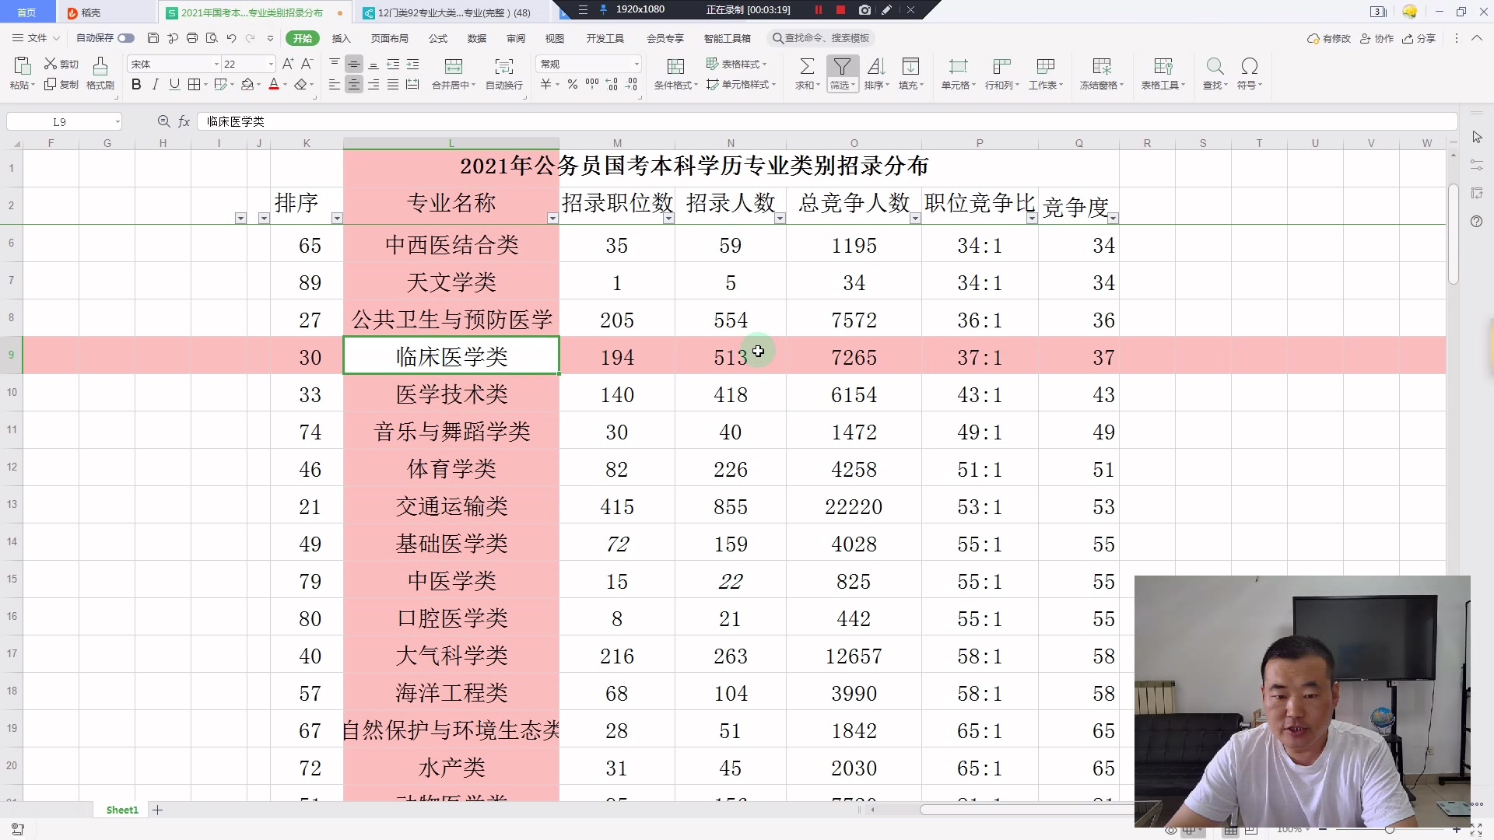The width and height of the screenshot is (1494, 840).
Task: Click the fx insert function icon
Action: (x=184, y=121)
